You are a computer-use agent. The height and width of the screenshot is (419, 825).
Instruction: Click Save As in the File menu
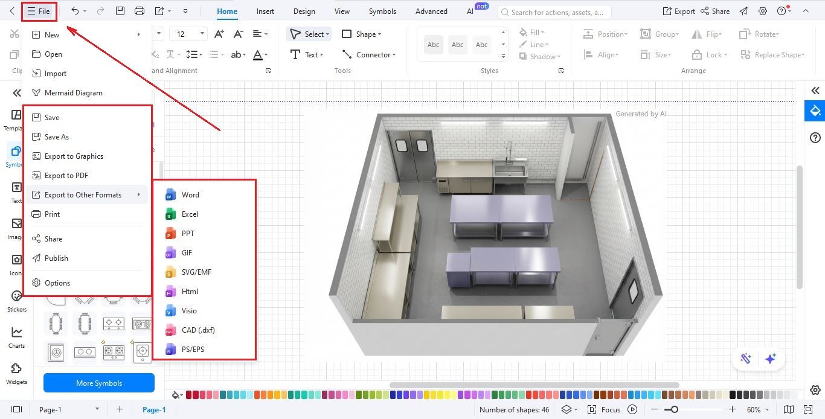click(87, 136)
